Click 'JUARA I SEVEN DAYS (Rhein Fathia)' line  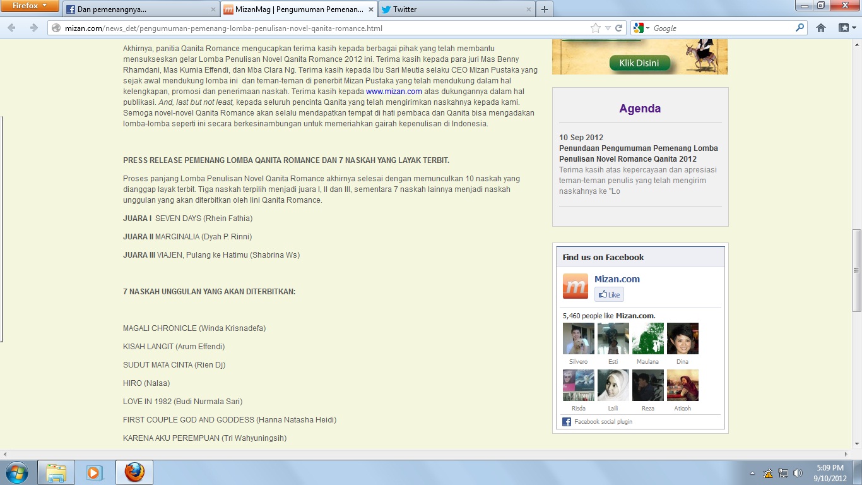187,219
